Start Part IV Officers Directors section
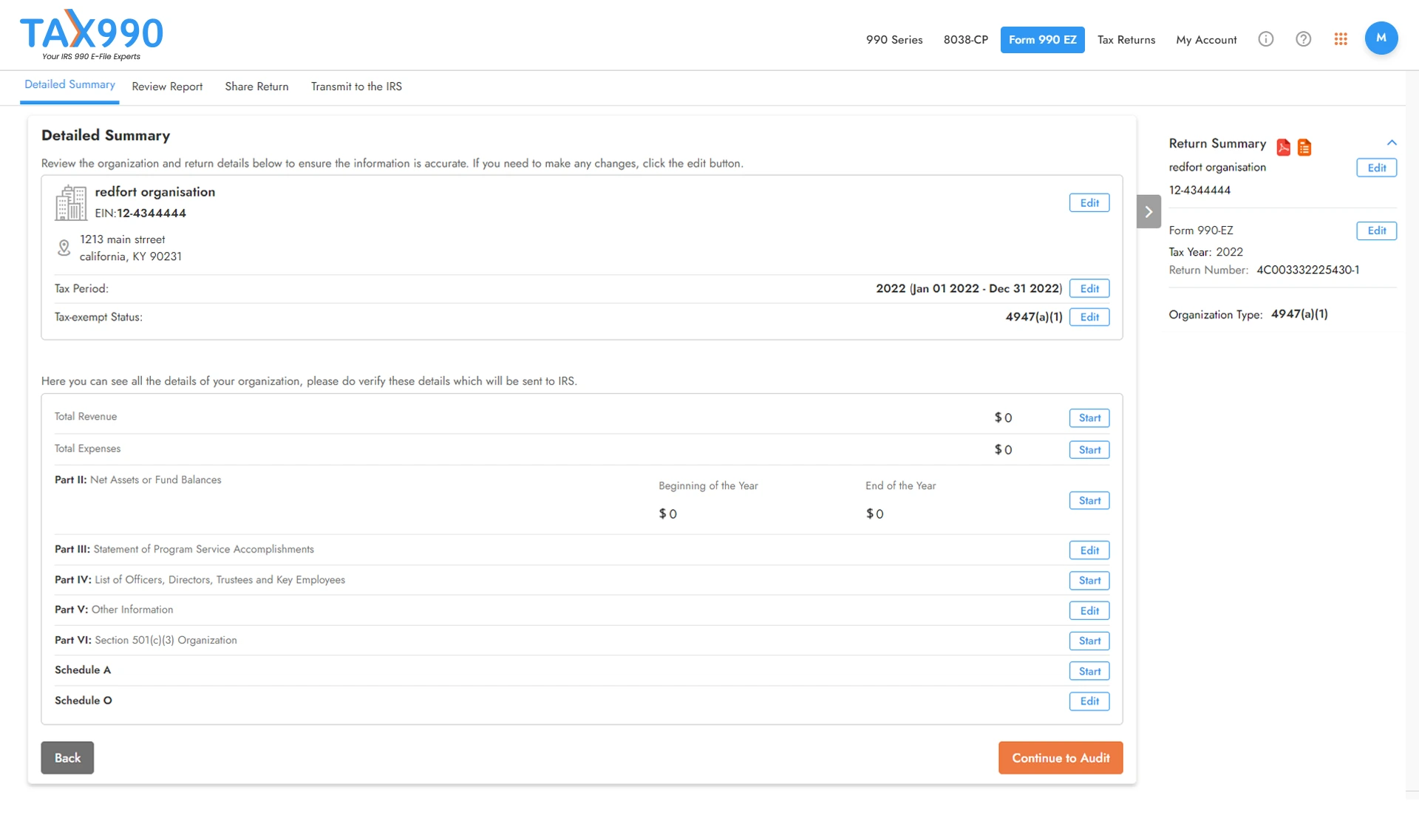This screenshot has height=835, width=1419. 1089,579
